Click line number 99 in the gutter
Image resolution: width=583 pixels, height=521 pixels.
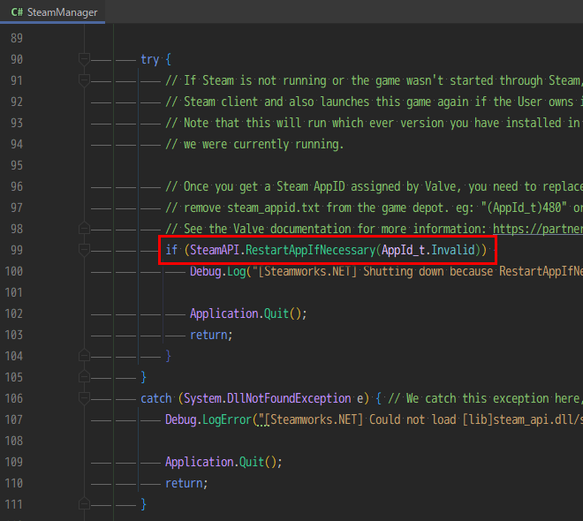click(17, 250)
